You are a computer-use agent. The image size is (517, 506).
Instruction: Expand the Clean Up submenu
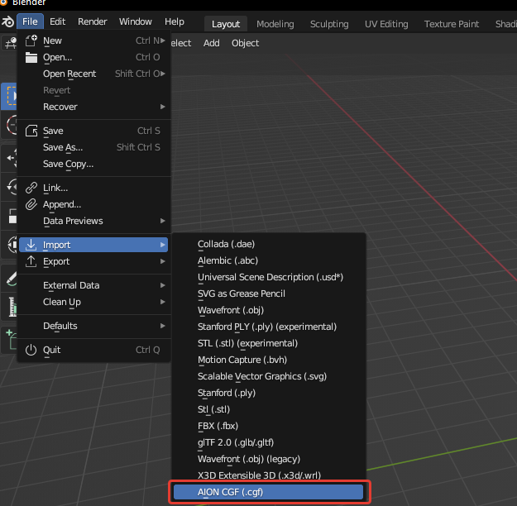[94, 302]
